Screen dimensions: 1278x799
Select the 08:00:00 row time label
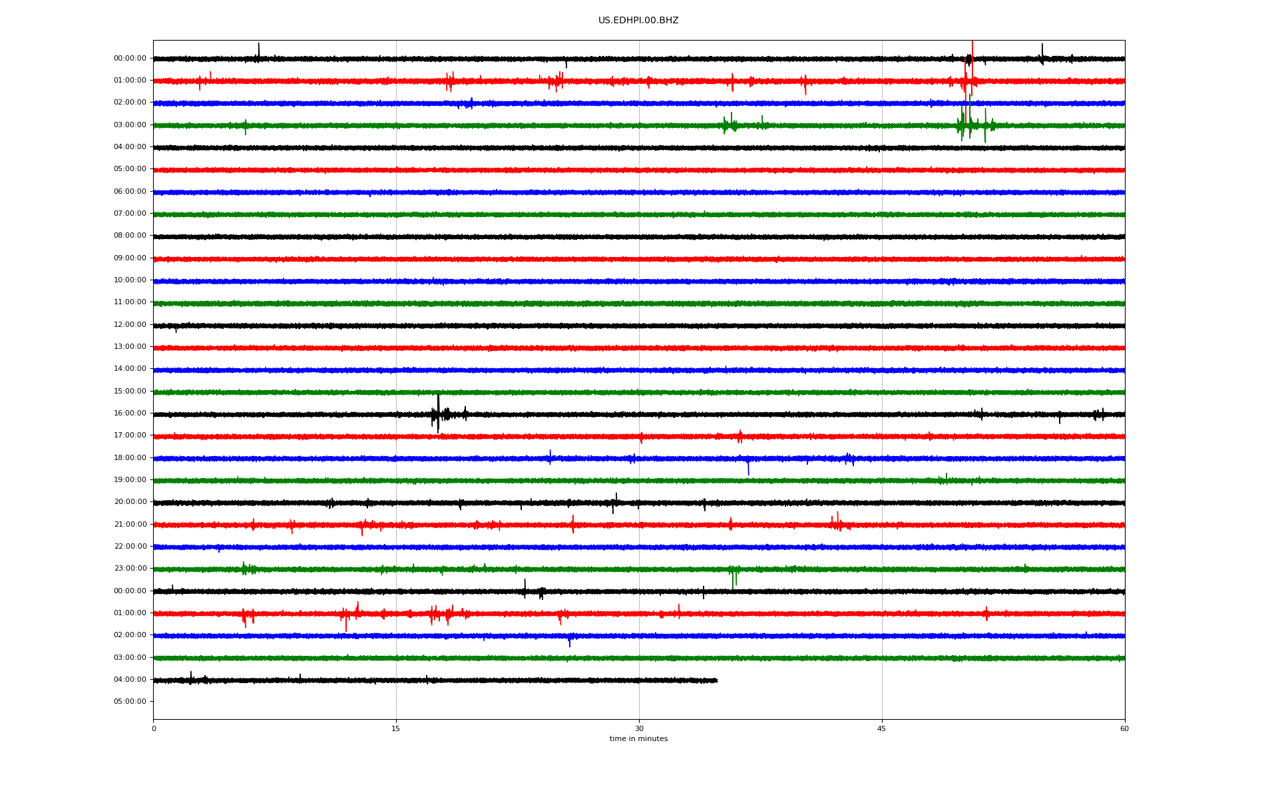click(x=130, y=236)
